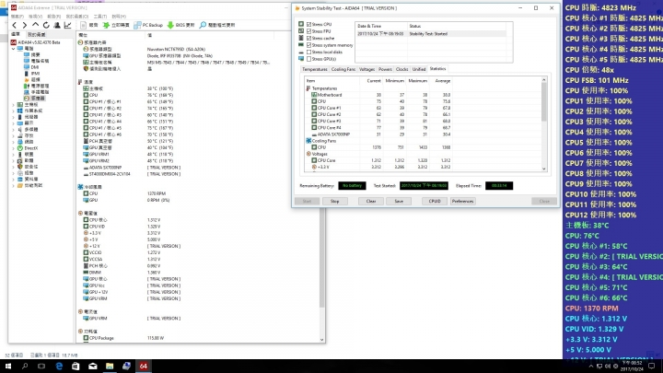The image size is (663, 373).
Task: Switch to the Cooling Fans tab
Action: tap(343, 69)
